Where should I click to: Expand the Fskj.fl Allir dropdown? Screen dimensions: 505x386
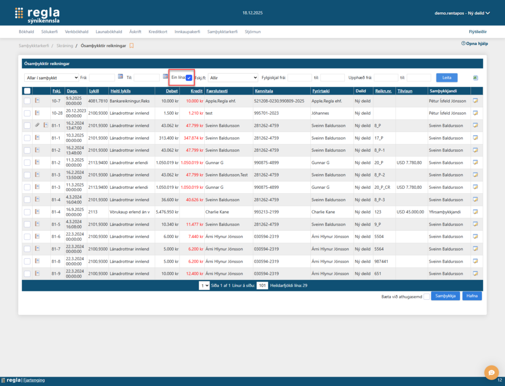tap(233, 78)
